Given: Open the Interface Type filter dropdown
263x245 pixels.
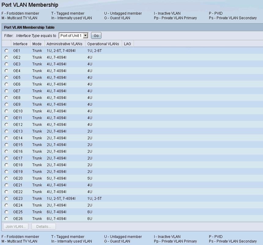Looking at the screenshot, I should (73, 36).
